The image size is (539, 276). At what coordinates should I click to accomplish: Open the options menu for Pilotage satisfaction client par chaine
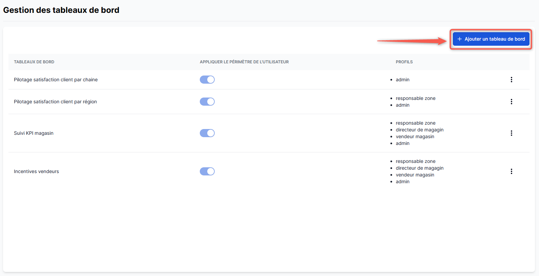[x=511, y=80]
